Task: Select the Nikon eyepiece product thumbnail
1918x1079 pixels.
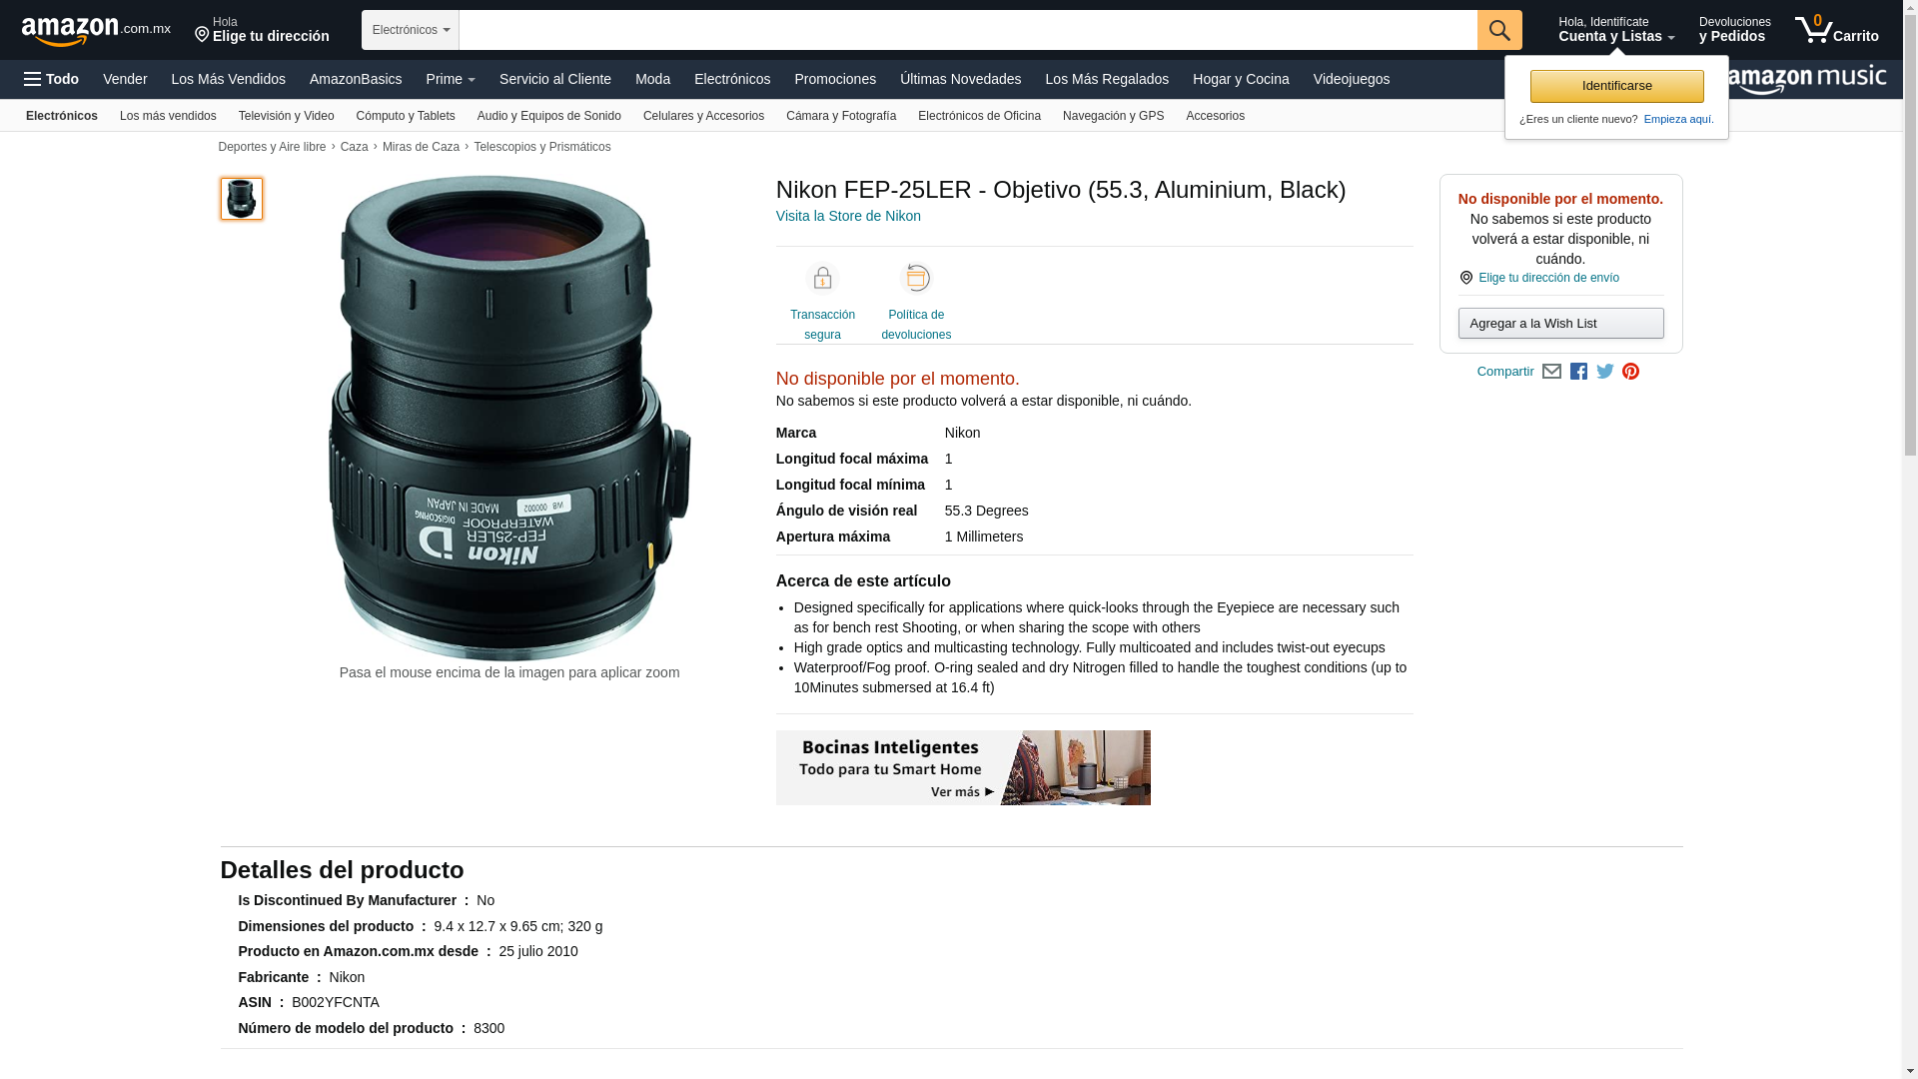Action: (x=241, y=199)
